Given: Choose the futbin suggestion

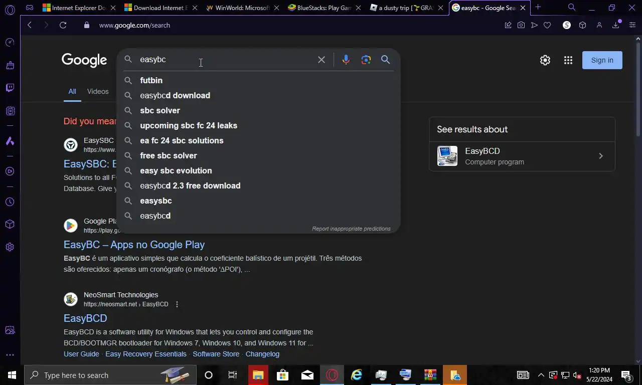Looking at the screenshot, I should coord(258,80).
